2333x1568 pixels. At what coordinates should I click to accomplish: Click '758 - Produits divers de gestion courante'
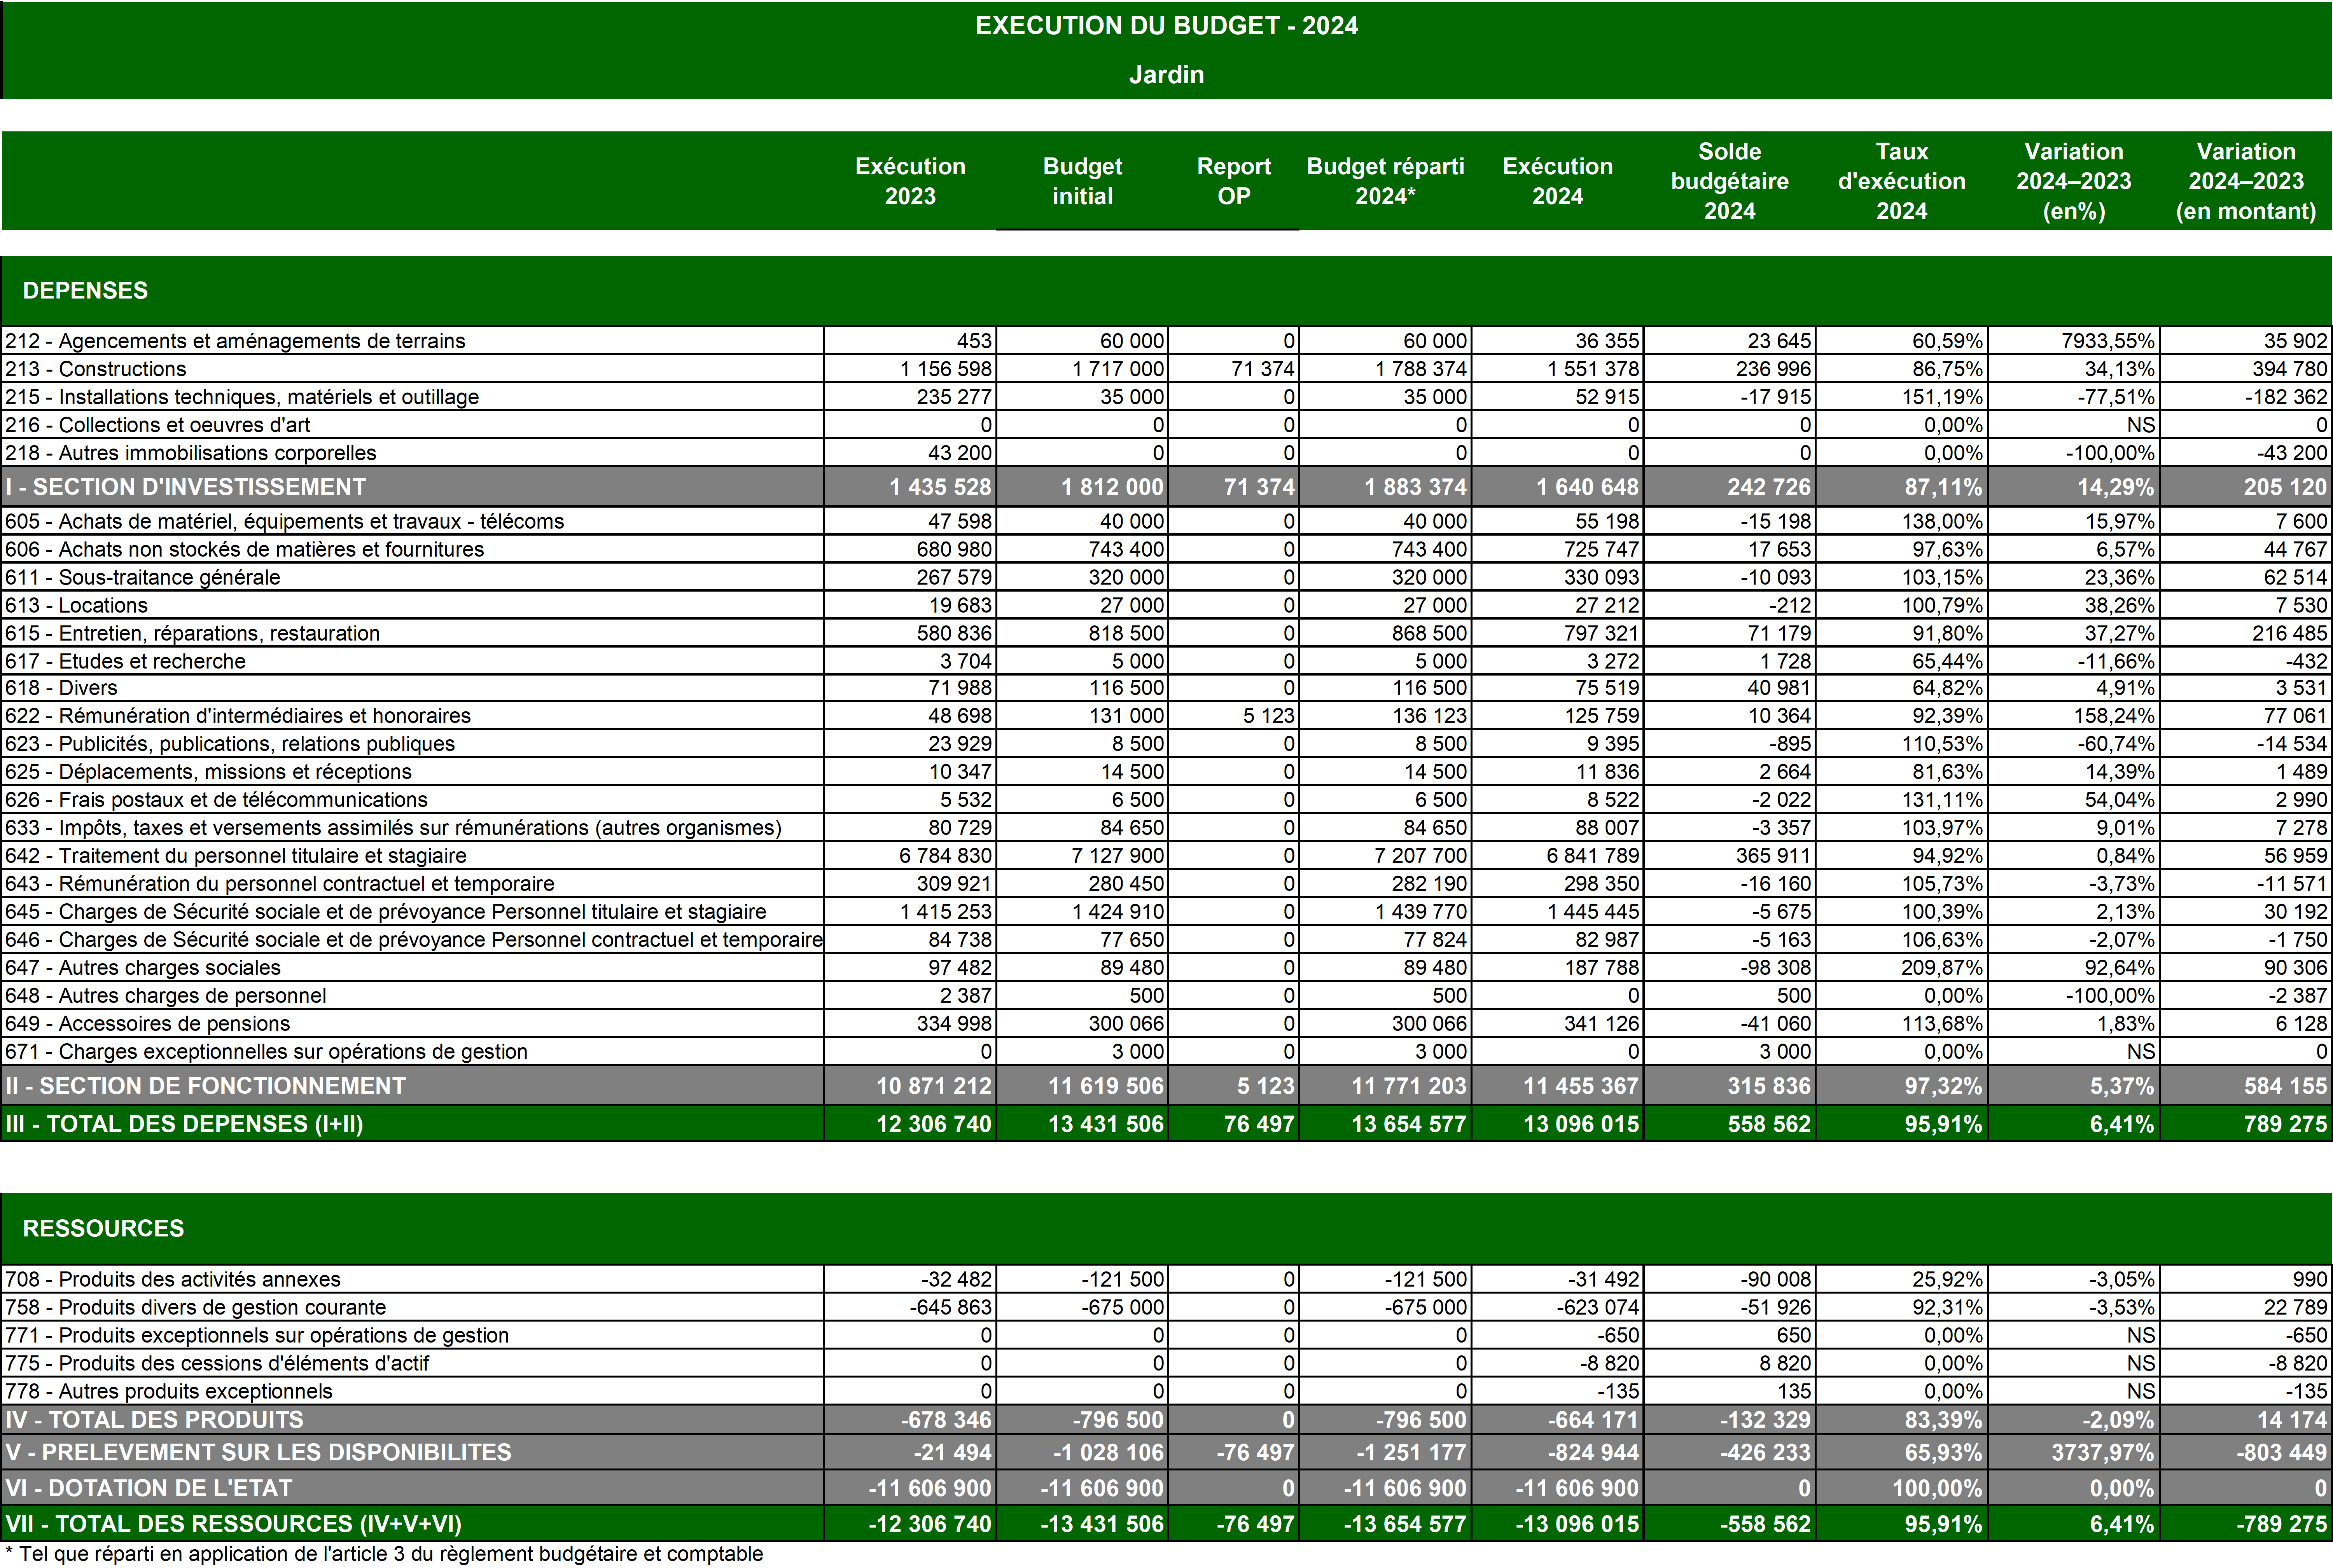195,1308
